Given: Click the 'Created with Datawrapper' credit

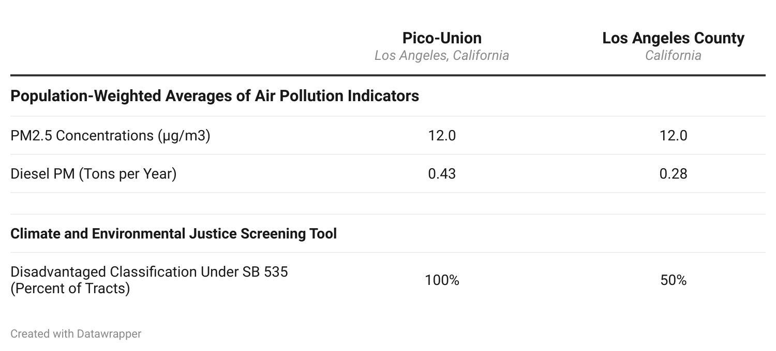Looking at the screenshot, I should (x=76, y=334).
